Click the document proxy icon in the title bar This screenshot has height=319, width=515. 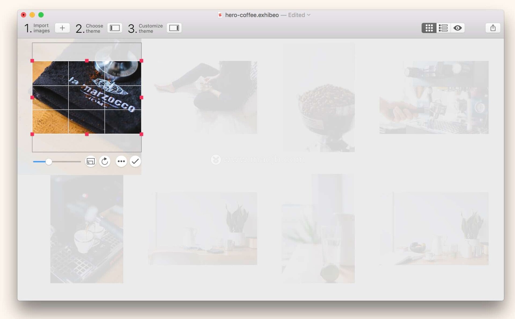point(220,15)
